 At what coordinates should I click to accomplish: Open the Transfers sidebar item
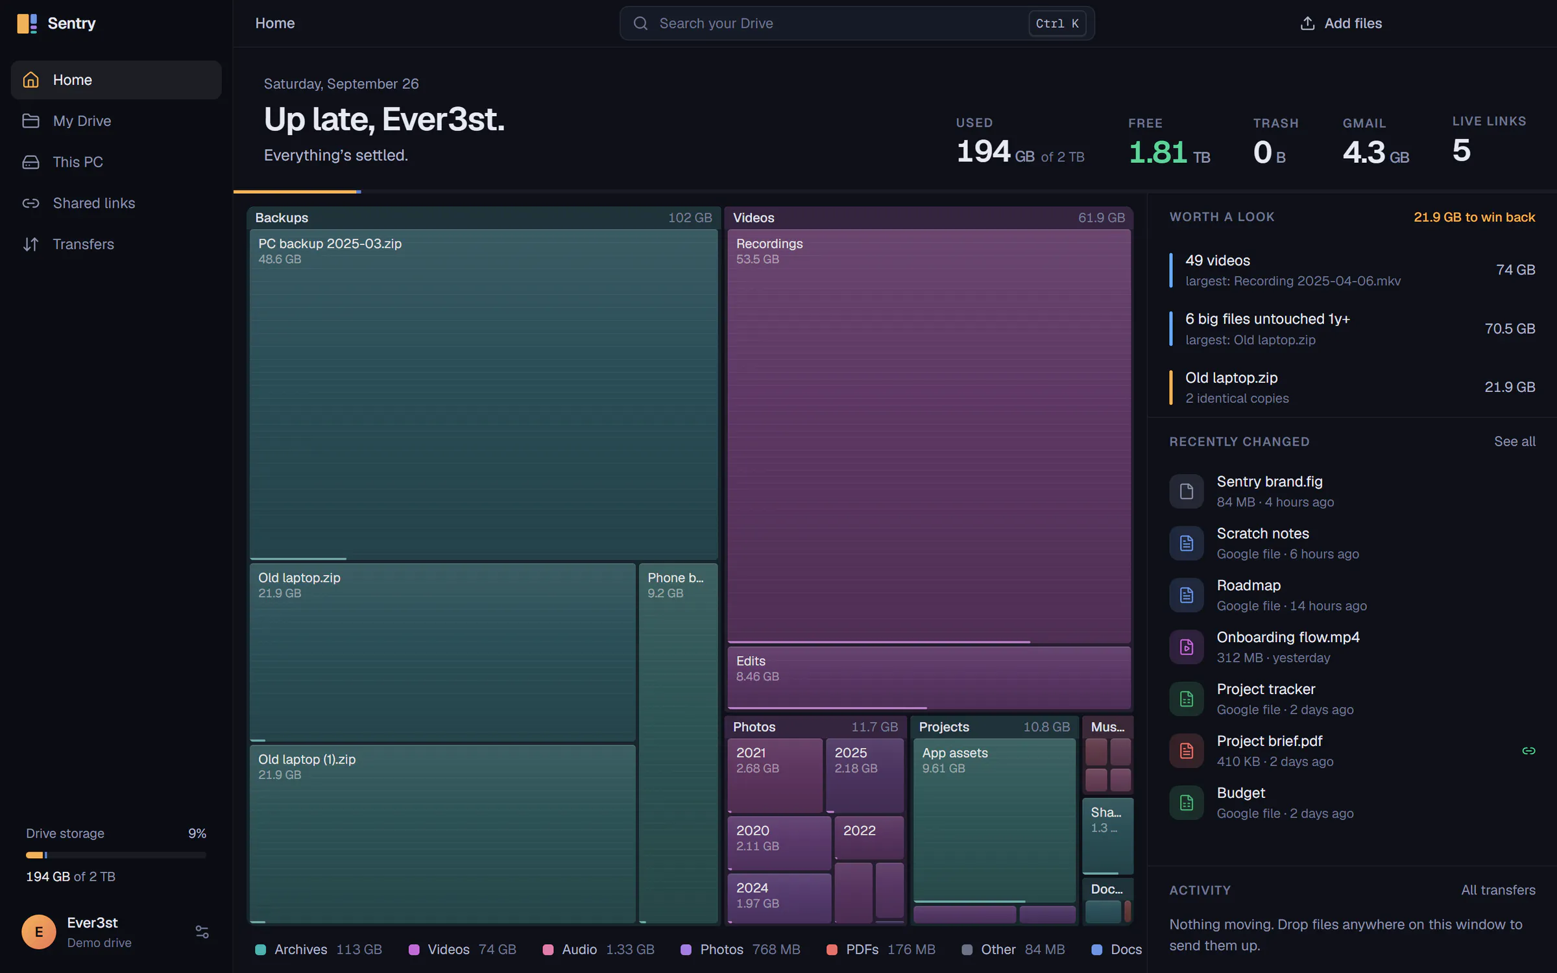coord(116,244)
